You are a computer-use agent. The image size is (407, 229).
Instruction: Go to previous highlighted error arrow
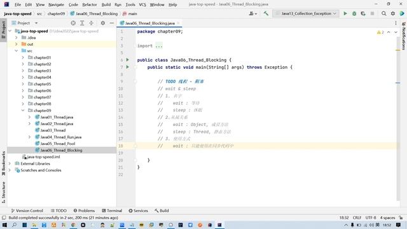tap(389, 32)
